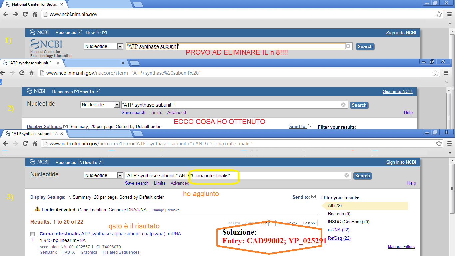Open Advanced search in the ATP+synthase%20subunit window
The width and height of the screenshot is (455, 256).
coord(177,112)
